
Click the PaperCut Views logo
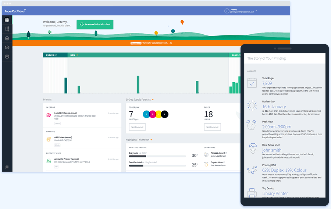tap(15, 11)
